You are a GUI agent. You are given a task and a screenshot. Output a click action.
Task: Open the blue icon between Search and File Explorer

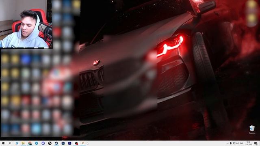pyautogui.click(x=17, y=143)
